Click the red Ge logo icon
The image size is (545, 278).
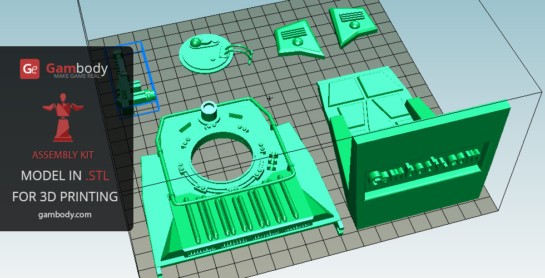pyautogui.click(x=30, y=69)
